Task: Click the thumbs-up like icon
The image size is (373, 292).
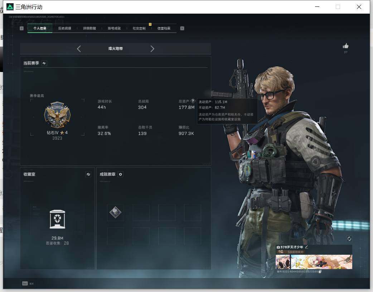Action: [345, 46]
